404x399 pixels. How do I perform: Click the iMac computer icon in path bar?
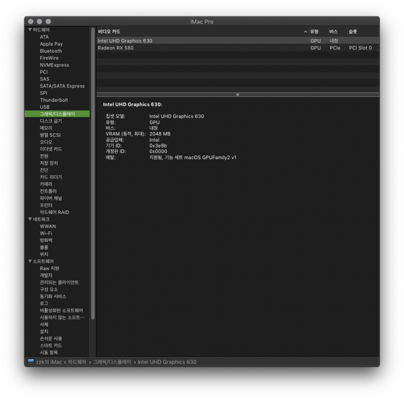tap(31, 362)
